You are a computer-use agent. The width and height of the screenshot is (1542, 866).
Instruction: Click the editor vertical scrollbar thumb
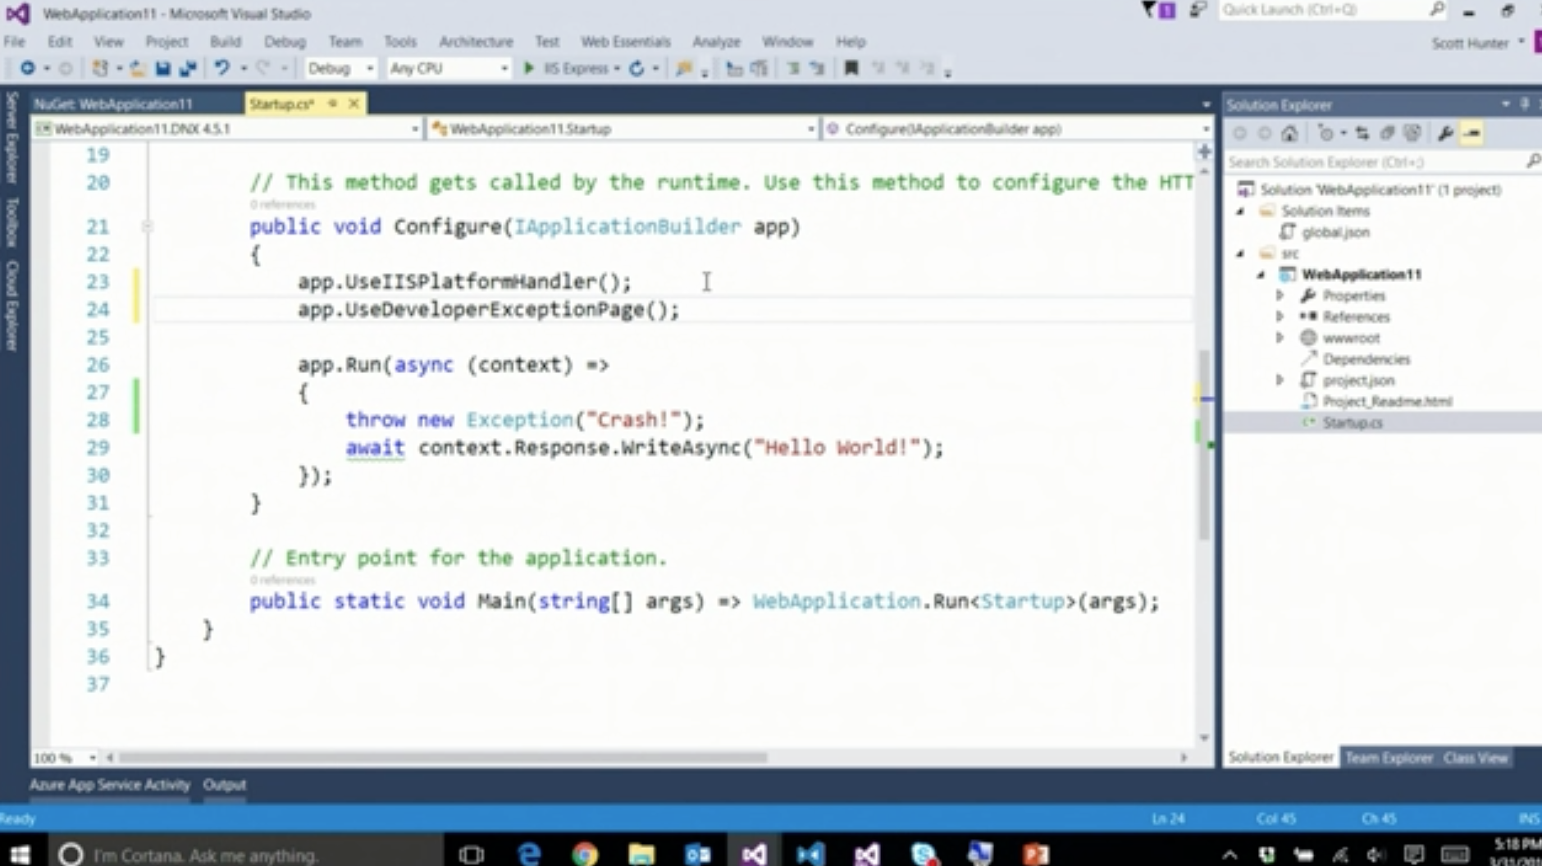point(1204,444)
